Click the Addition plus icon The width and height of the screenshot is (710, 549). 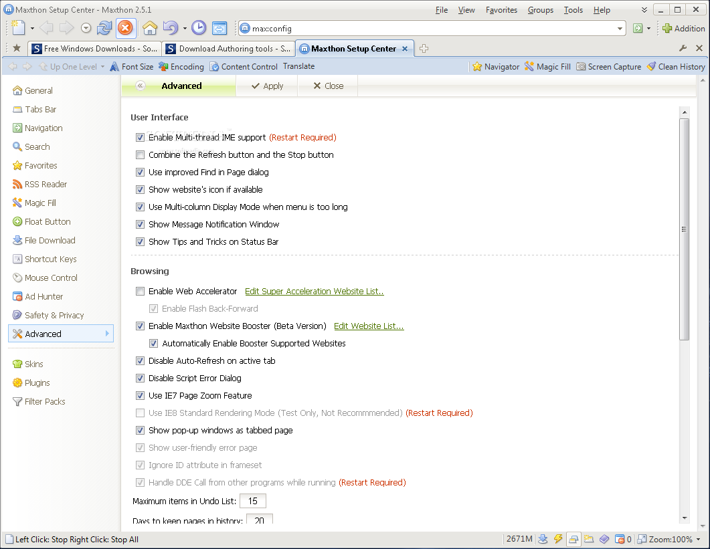click(x=667, y=29)
